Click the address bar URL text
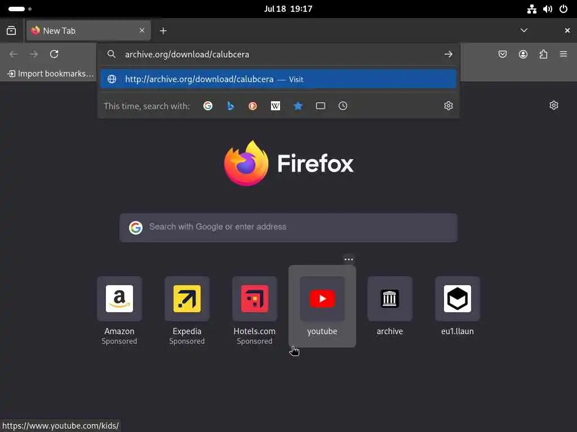Image resolution: width=577 pixels, height=432 pixels. (187, 55)
